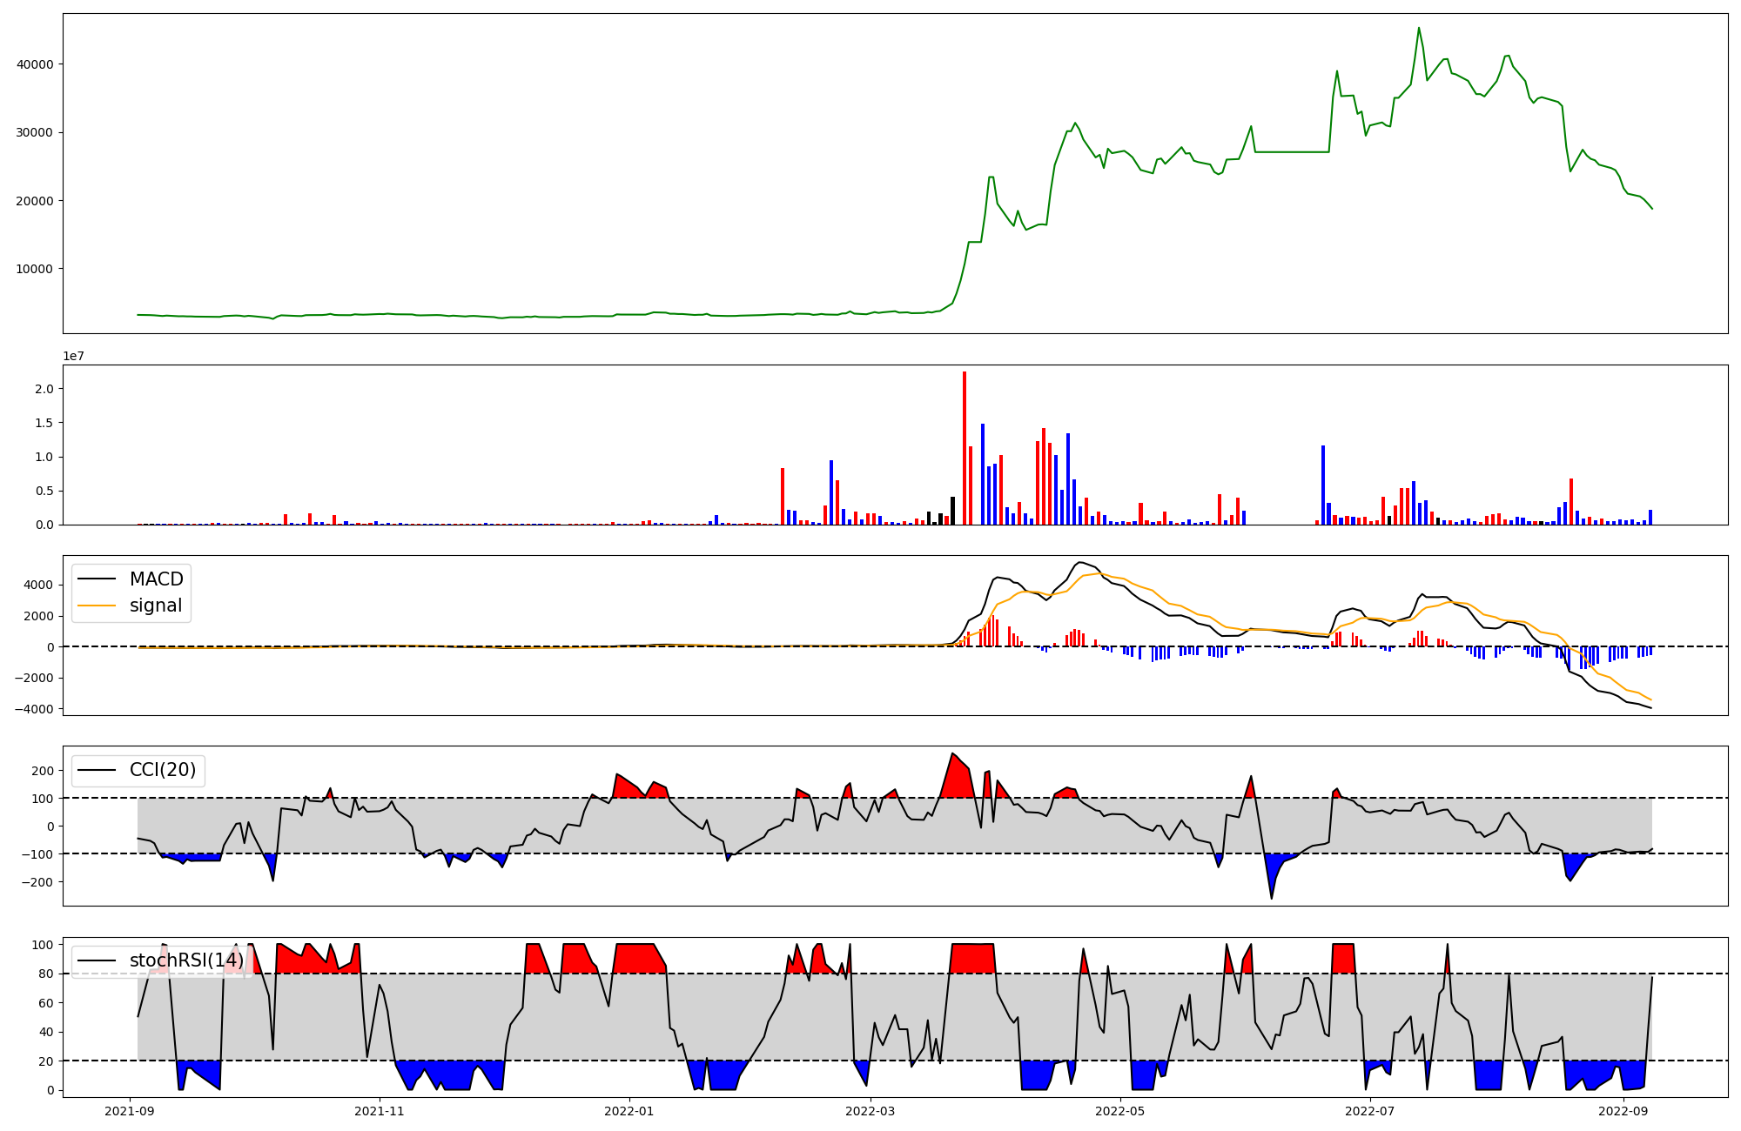Viewport: 1741px width, 1131px height.
Task: Click the 2021-11 x-axis date label
Action: [x=380, y=1111]
